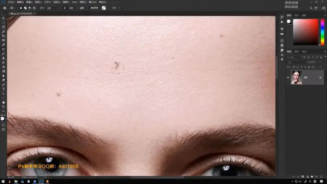
Task: Switch to the 通道 tab
Action: pyautogui.click(x=297, y=52)
